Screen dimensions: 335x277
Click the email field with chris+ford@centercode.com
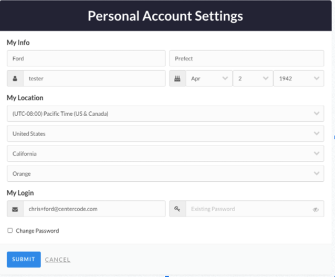(x=94, y=209)
